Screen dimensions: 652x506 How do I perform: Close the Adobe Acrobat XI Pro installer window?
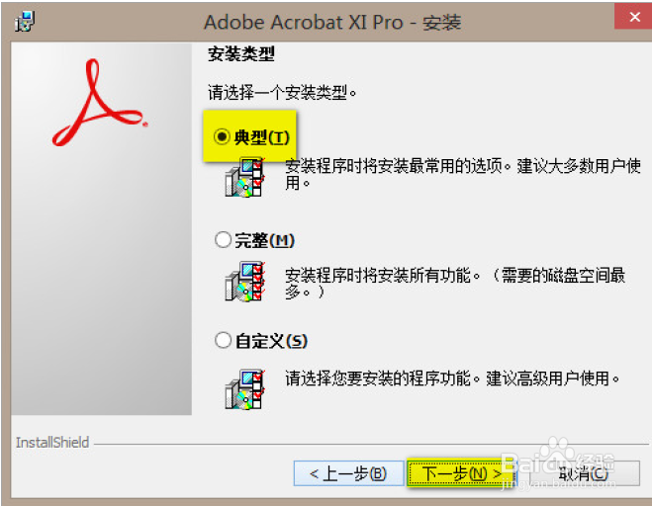coord(634,17)
